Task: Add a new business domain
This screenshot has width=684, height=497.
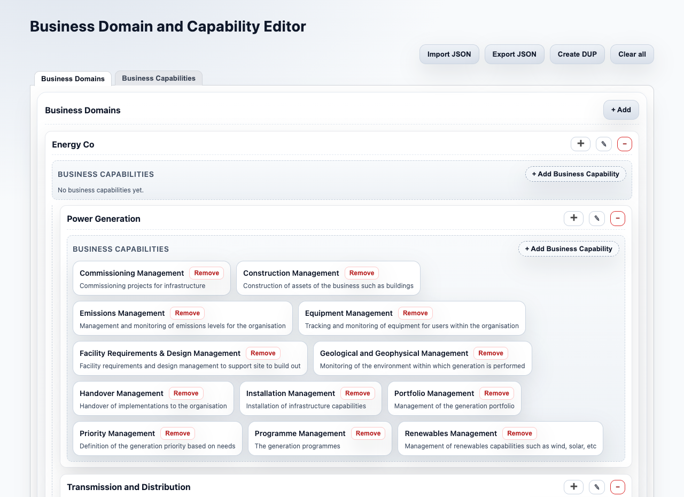Action: [x=621, y=110]
